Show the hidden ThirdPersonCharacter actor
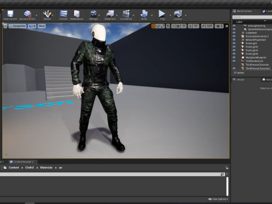The width and height of the screenshot is (272, 204). (x=234, y=65)
